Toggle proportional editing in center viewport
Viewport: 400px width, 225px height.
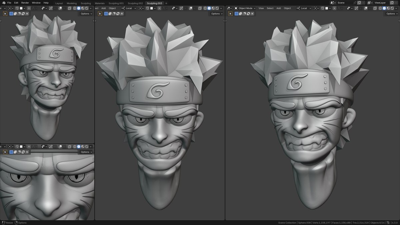point(159,8)
